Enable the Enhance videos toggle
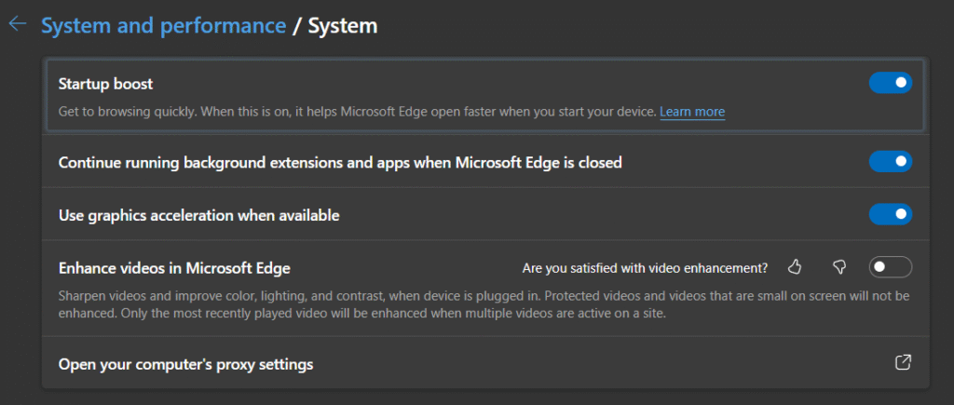The width and height of the screenshot is (954, 405). (890, 267)
